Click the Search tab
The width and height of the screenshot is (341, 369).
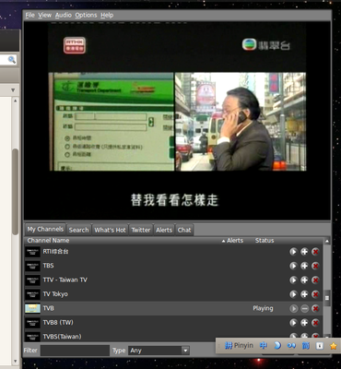[x=78, y=230]
